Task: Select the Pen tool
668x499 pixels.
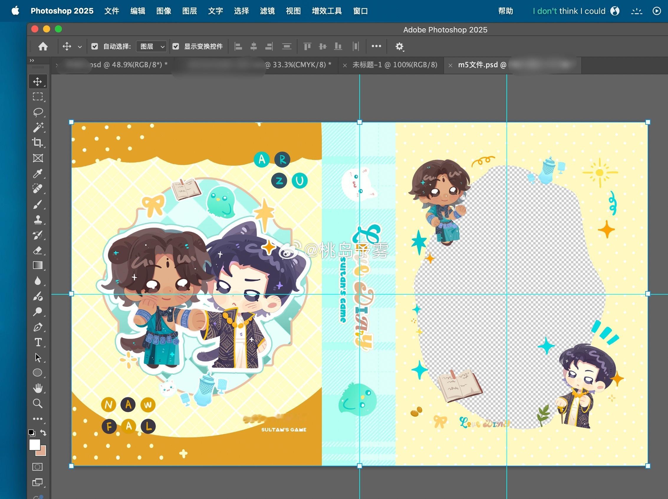Action: coord(37,327)
